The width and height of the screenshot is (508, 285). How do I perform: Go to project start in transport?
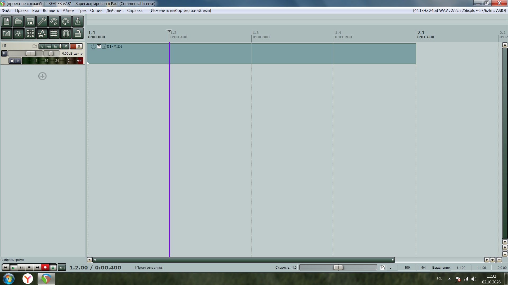[x=5, y=268]
